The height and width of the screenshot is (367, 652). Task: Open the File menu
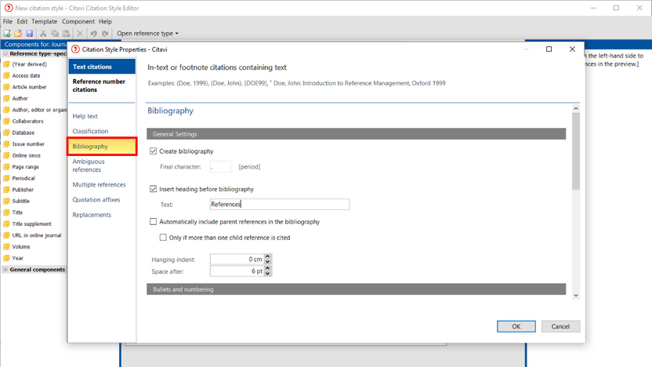click(x=8, y=21)
